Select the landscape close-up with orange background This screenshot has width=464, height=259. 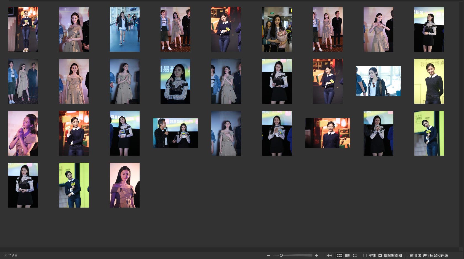coord(327,133)
